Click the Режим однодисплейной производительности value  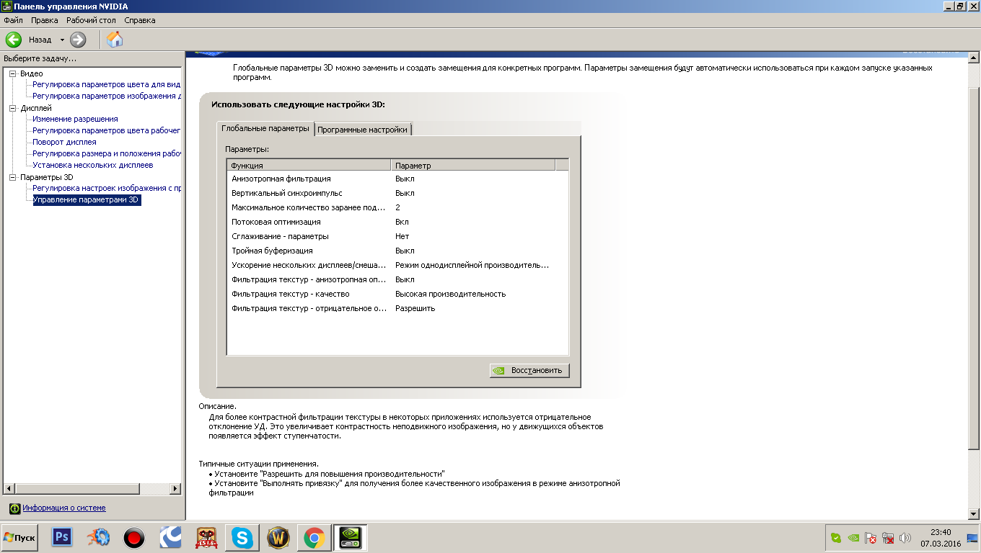[472, 265]
